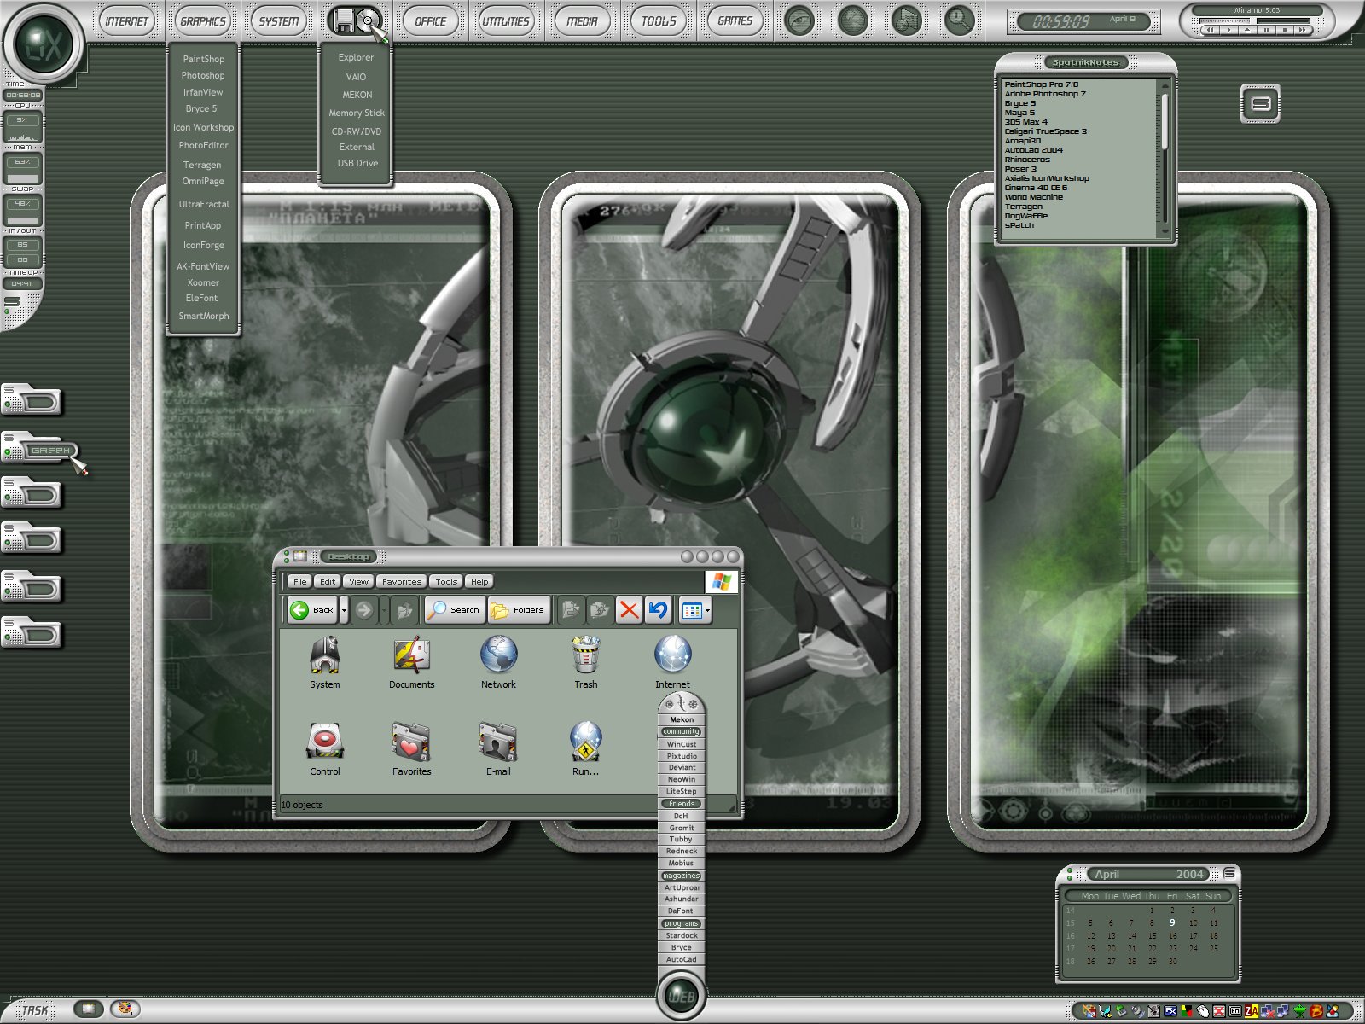Open the View menu in Desktop window

point(358,581)
